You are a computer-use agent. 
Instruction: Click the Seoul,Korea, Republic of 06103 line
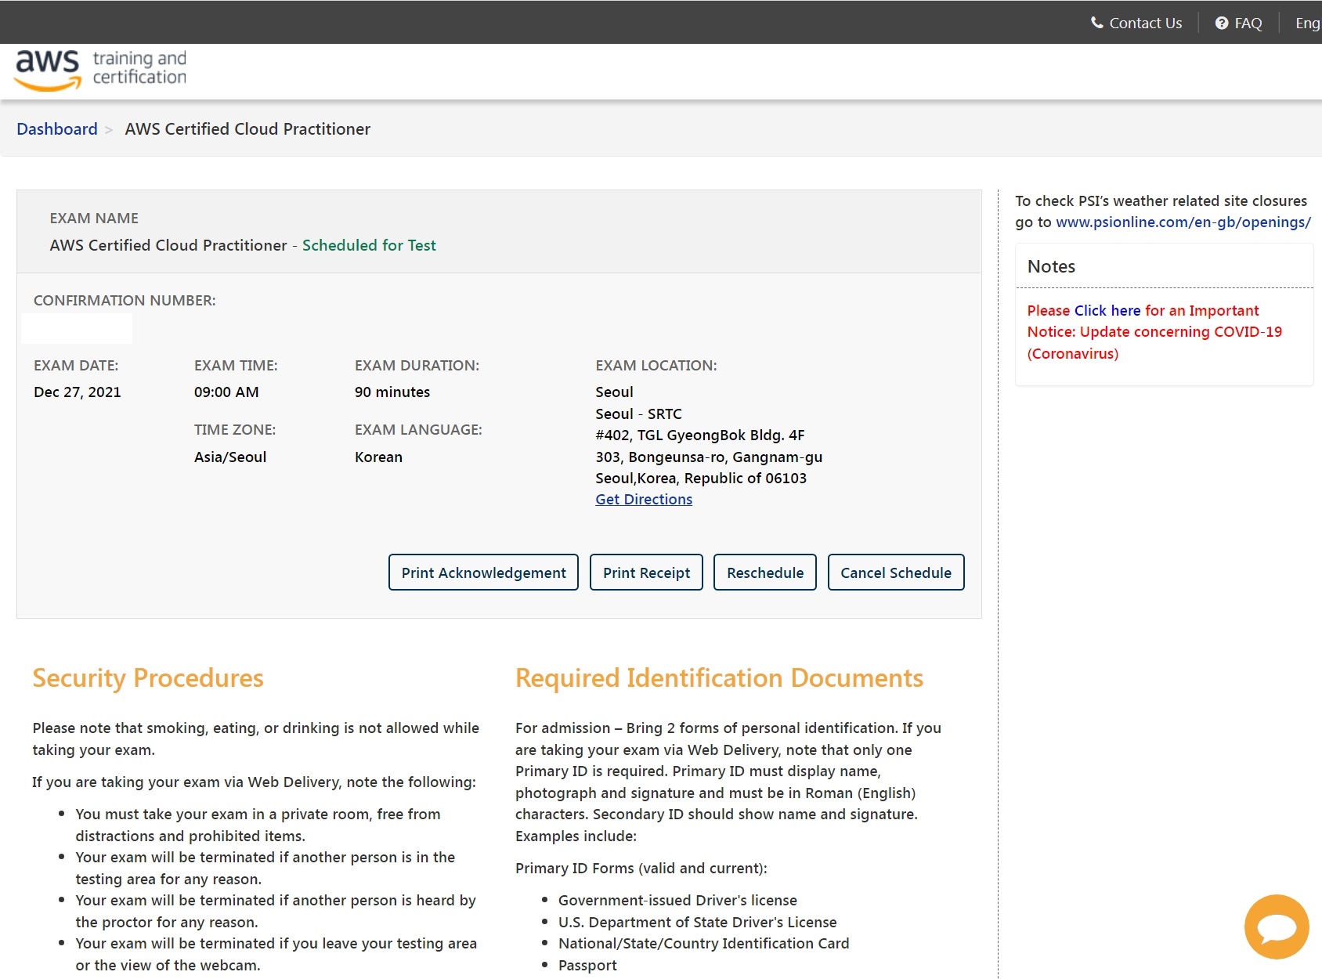point(701,479)
